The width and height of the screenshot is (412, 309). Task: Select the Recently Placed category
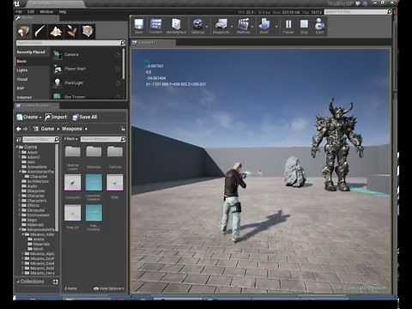click(x=31, y=52)
